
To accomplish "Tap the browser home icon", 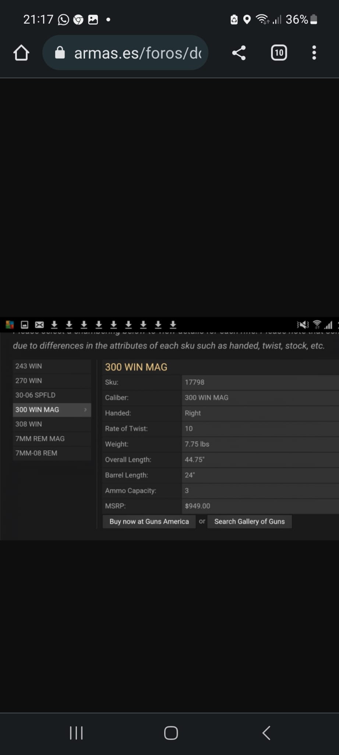I will (x=21, y=53).
